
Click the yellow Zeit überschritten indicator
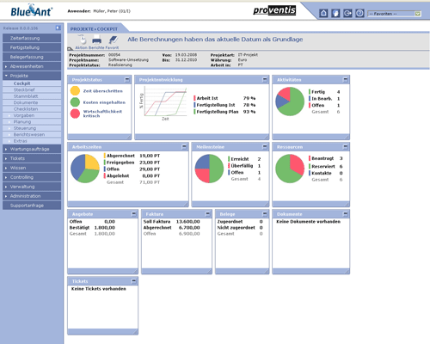[x=75, y=90]
